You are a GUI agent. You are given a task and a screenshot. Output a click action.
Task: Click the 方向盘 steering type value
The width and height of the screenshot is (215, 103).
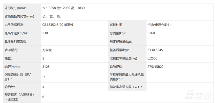click(x=47, y=50)
